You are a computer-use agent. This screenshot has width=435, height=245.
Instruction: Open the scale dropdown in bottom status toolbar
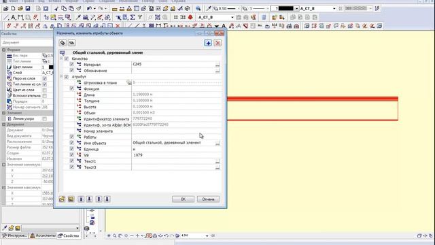(207, 236)
